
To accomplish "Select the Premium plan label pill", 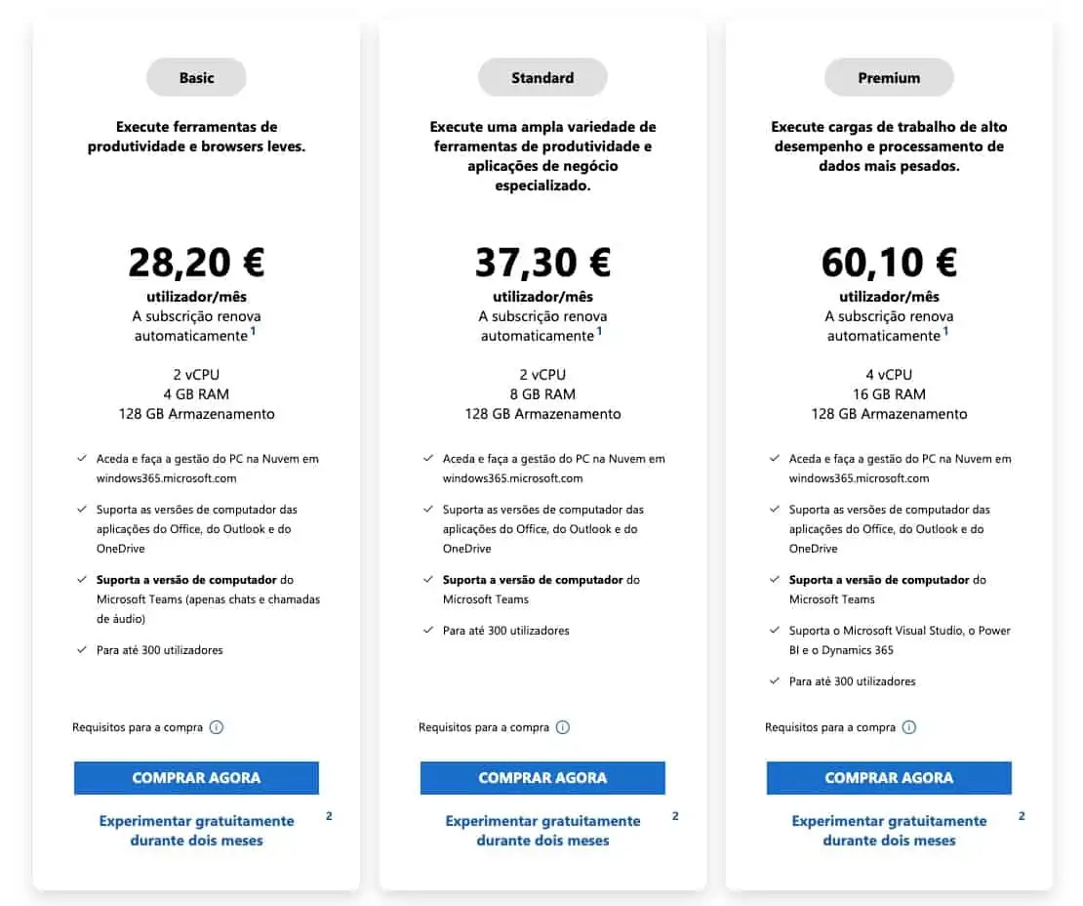I will coord(889,78).
